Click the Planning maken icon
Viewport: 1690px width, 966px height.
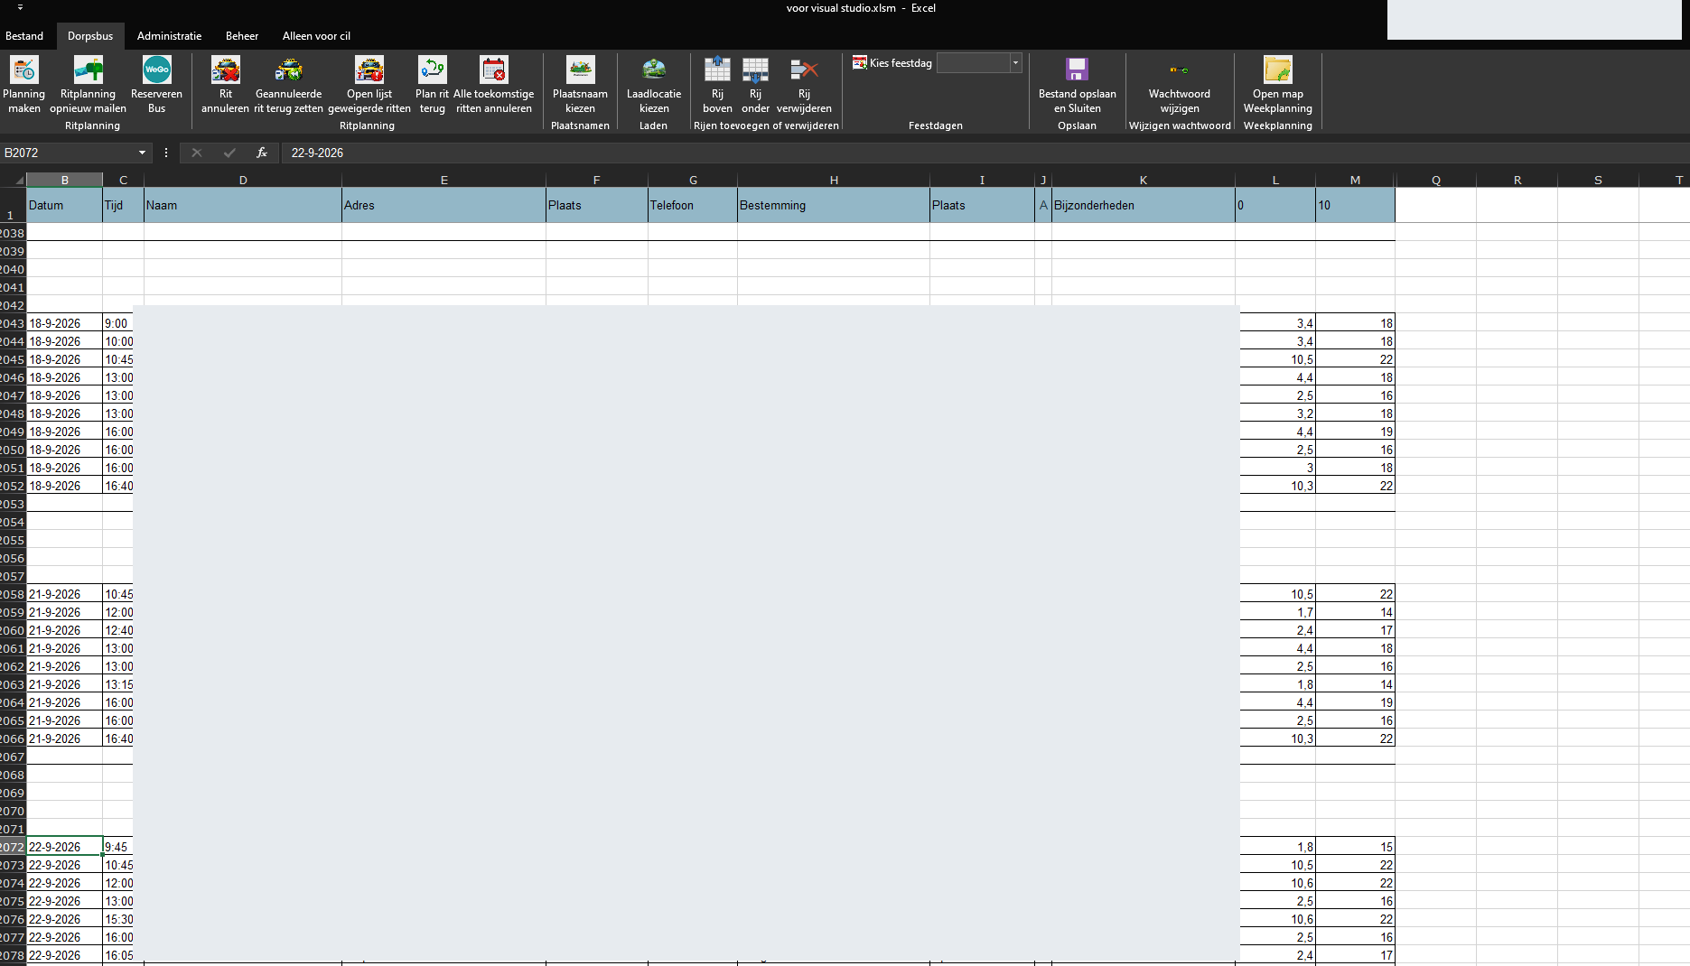coord(24,70)
